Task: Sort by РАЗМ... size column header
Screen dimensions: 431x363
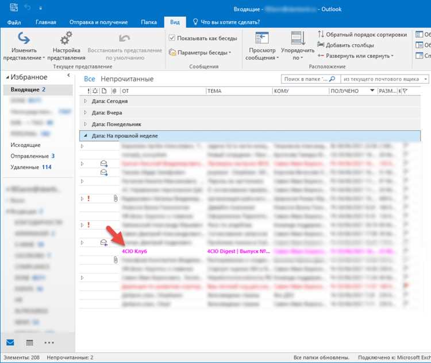Action: (x=387, y=91)
